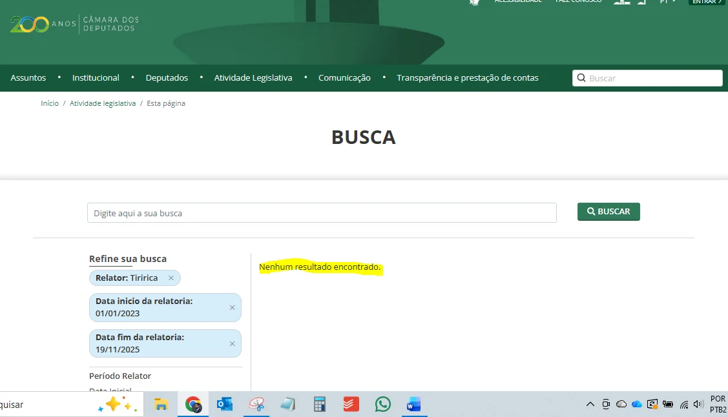This screenshot has width=728, height=417.
Task: Expand the Deputados navigation menu
Action: [167, 78]
